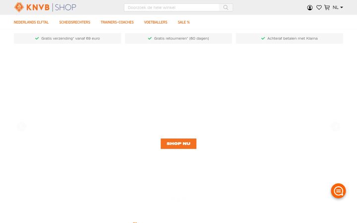Open the orange chat support bubble
This screenshot has width=357, height=223.
(338, 191)
